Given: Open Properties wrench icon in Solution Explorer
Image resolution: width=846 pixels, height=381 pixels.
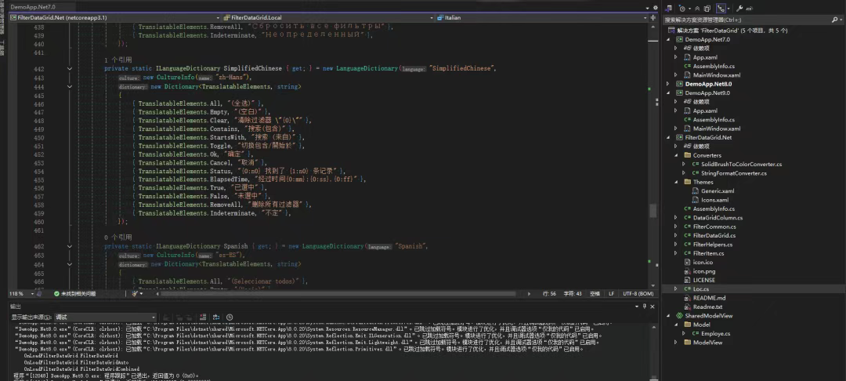Looking at the screenshot, I should (739, 9).
